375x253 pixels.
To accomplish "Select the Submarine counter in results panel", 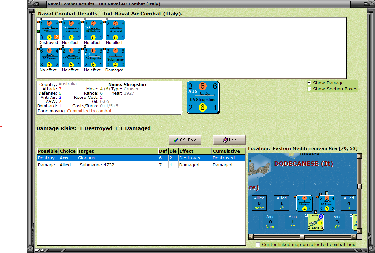I will [x=115, y=57].
